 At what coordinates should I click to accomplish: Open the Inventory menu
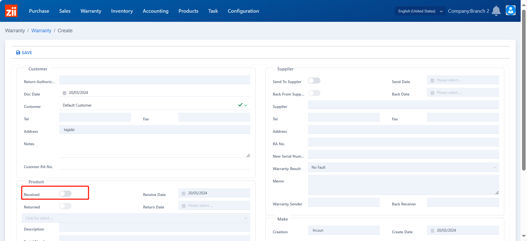pos(122,11)
